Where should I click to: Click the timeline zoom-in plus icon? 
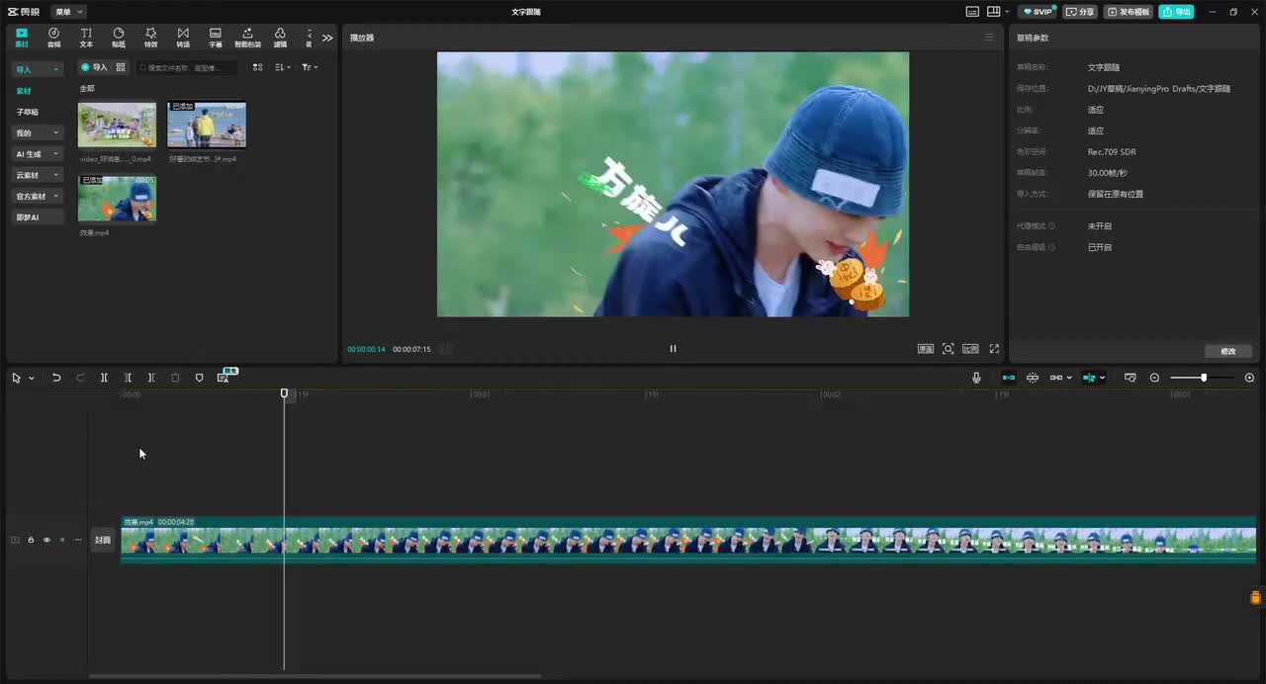(1249, 378)
